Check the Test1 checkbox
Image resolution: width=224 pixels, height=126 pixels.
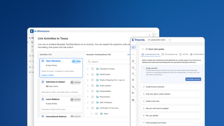tap(97, 114)
